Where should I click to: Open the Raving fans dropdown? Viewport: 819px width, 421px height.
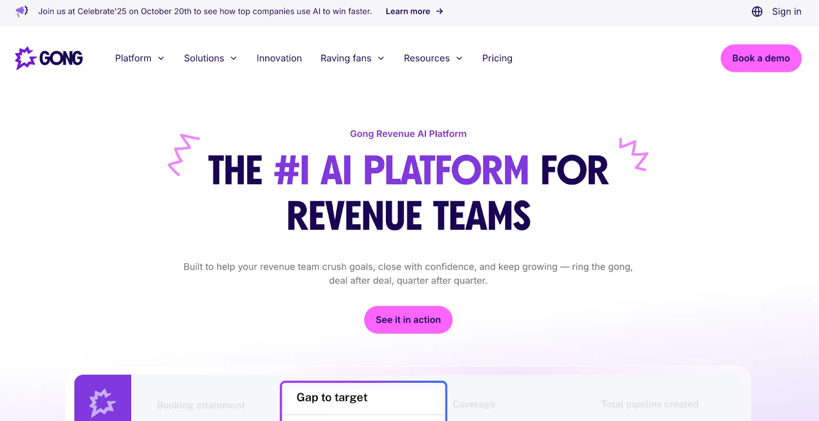click(352, 58)
